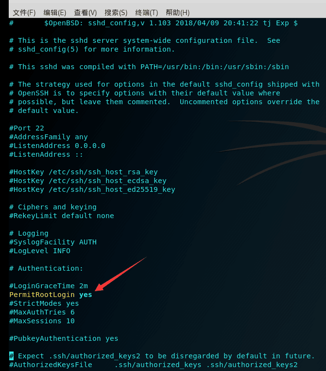Click the PermitRootLogin yes line
The width and height of the screenshot is (326, 371).
pyautogui.click(x=51, y=295)
